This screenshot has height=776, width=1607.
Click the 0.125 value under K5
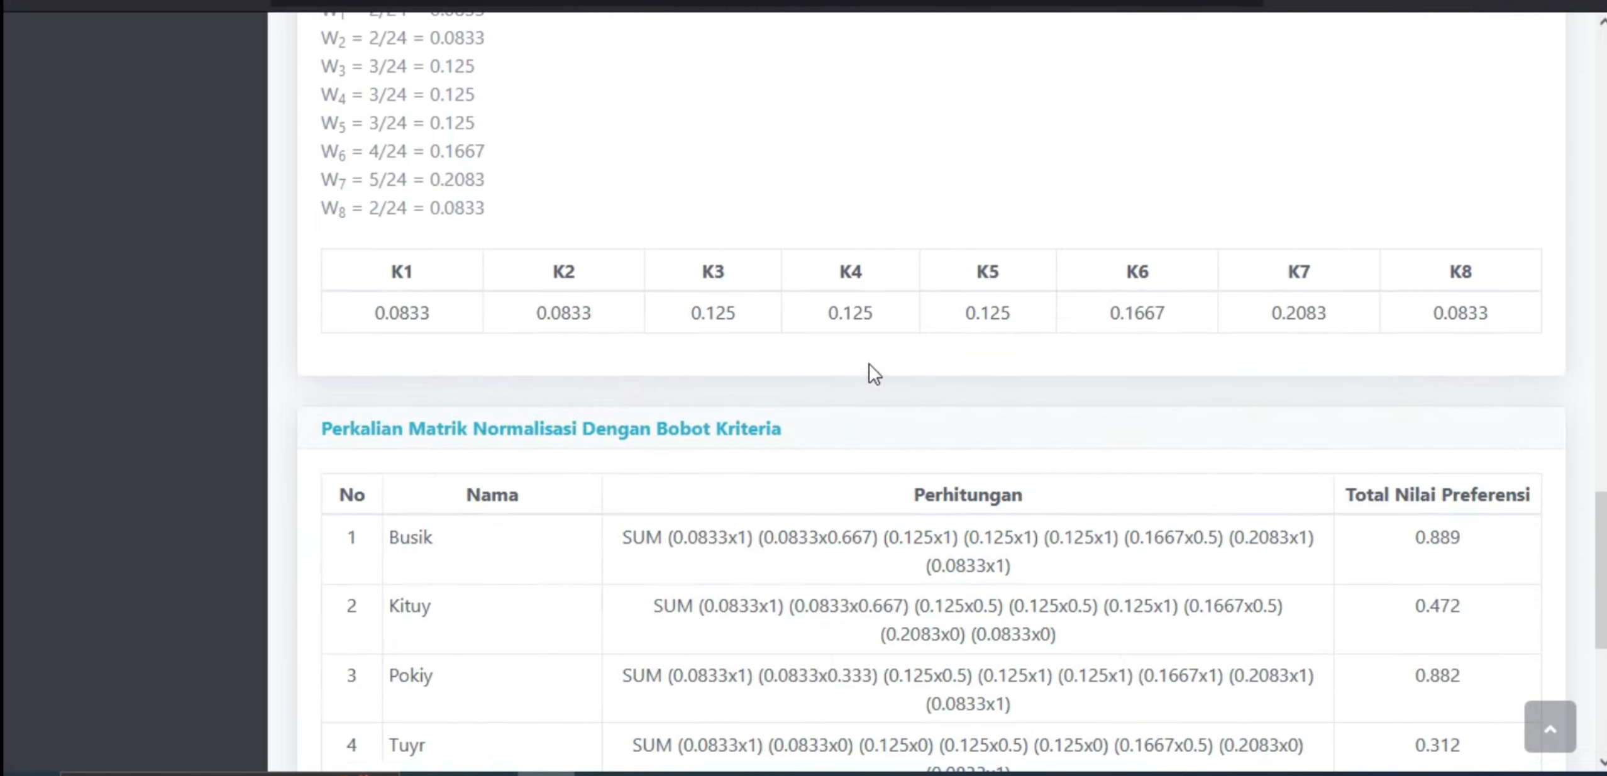pyautogui.click(x=987, y=313)
